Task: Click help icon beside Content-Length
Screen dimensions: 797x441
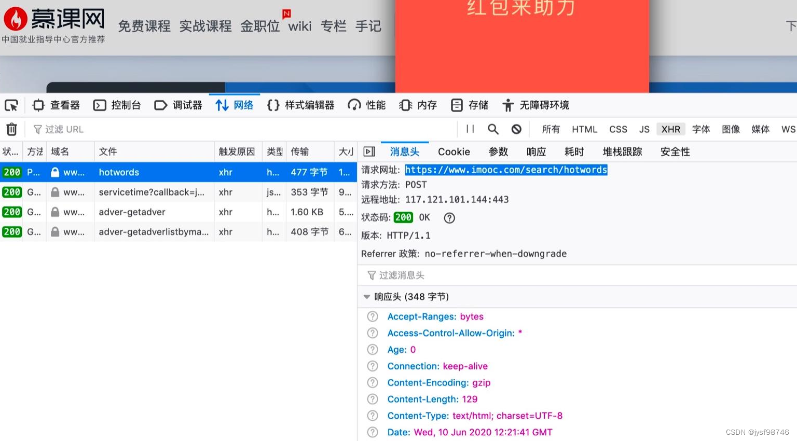Action: (x=373, y=399)
